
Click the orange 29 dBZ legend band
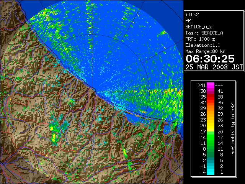pos(211,108)
